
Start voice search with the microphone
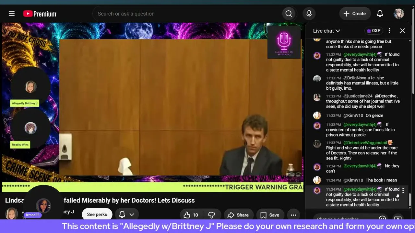click(x=309, y=14)
